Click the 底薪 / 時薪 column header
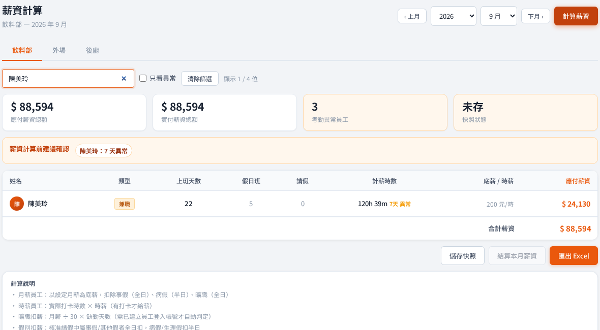600x330 pixels. (498, 181)
